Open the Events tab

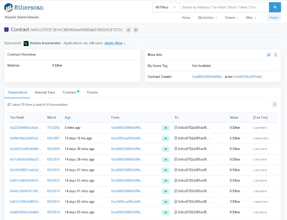pos(92,92)
